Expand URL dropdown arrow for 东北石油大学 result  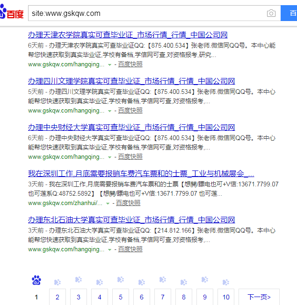click(109, 249)
